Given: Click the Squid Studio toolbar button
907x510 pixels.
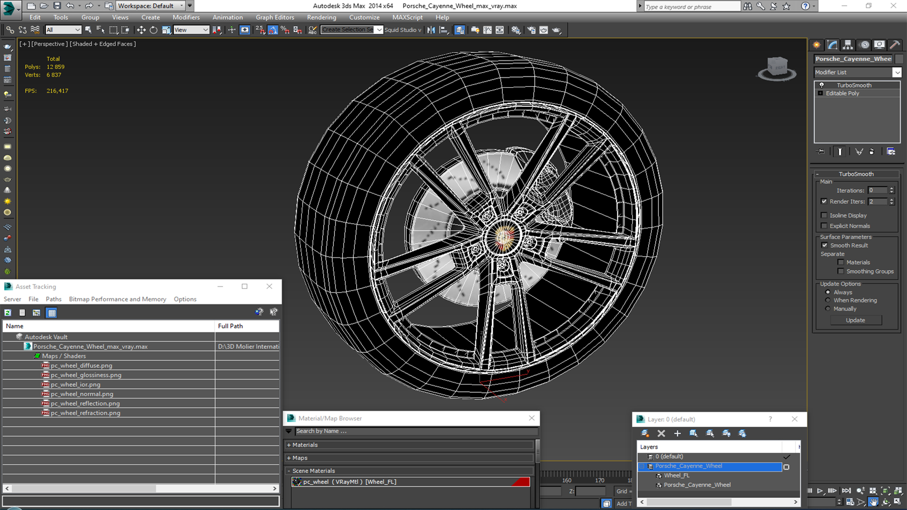Looking at the screenshot, I should [x=402, y=30].
